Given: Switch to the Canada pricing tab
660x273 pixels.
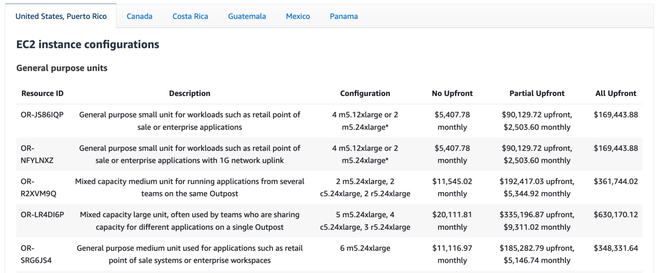Looking at the screenshot, I should tap(139, 16).
